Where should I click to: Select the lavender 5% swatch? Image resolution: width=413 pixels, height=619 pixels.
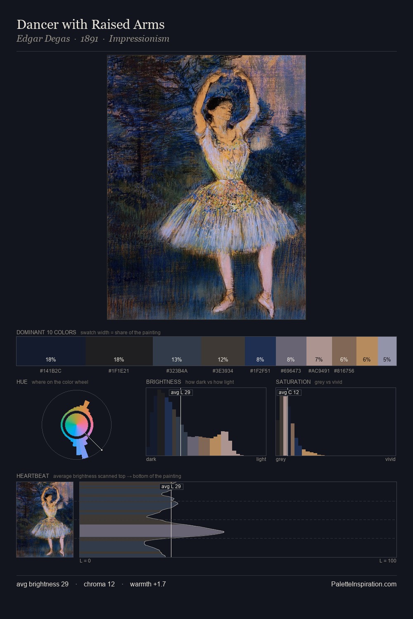[387, 351]
